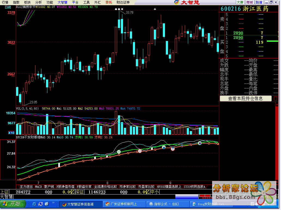Click the 33.78 high price label

(x=130, y=12)
